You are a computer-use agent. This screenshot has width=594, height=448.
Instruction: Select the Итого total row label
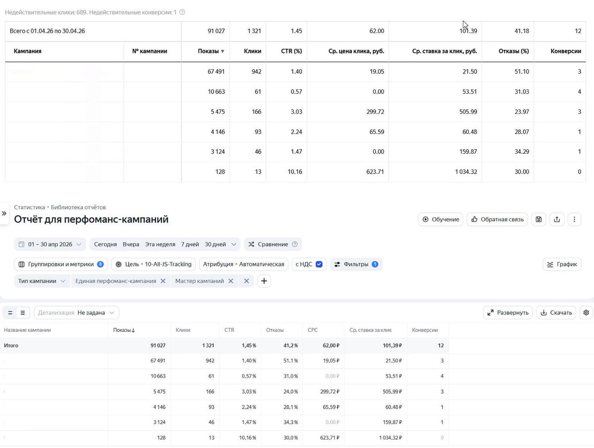pyautogui.click(x=11, y=346)
